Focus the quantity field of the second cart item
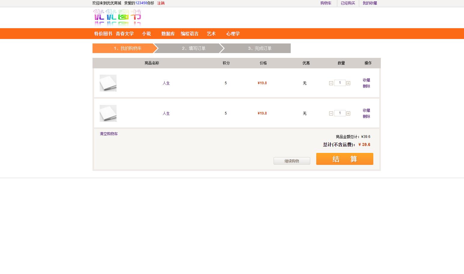The image size is (464, 274). (x=340, y=113)
